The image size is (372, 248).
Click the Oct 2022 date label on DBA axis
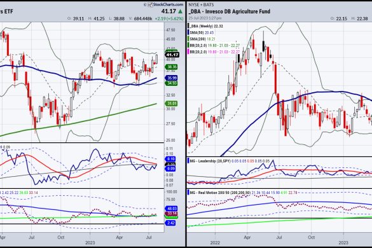coord(311,237)
